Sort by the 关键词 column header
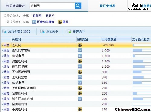Image resolution: width=151 pixels, height=112 pixels. click(x=44, y=39)
